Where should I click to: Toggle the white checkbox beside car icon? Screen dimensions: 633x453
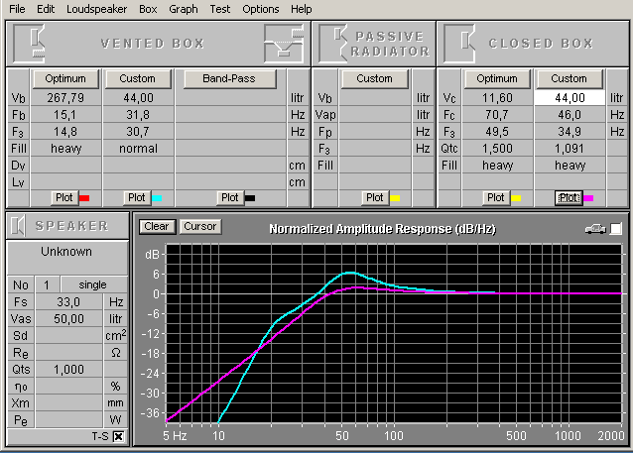point(616,229)
